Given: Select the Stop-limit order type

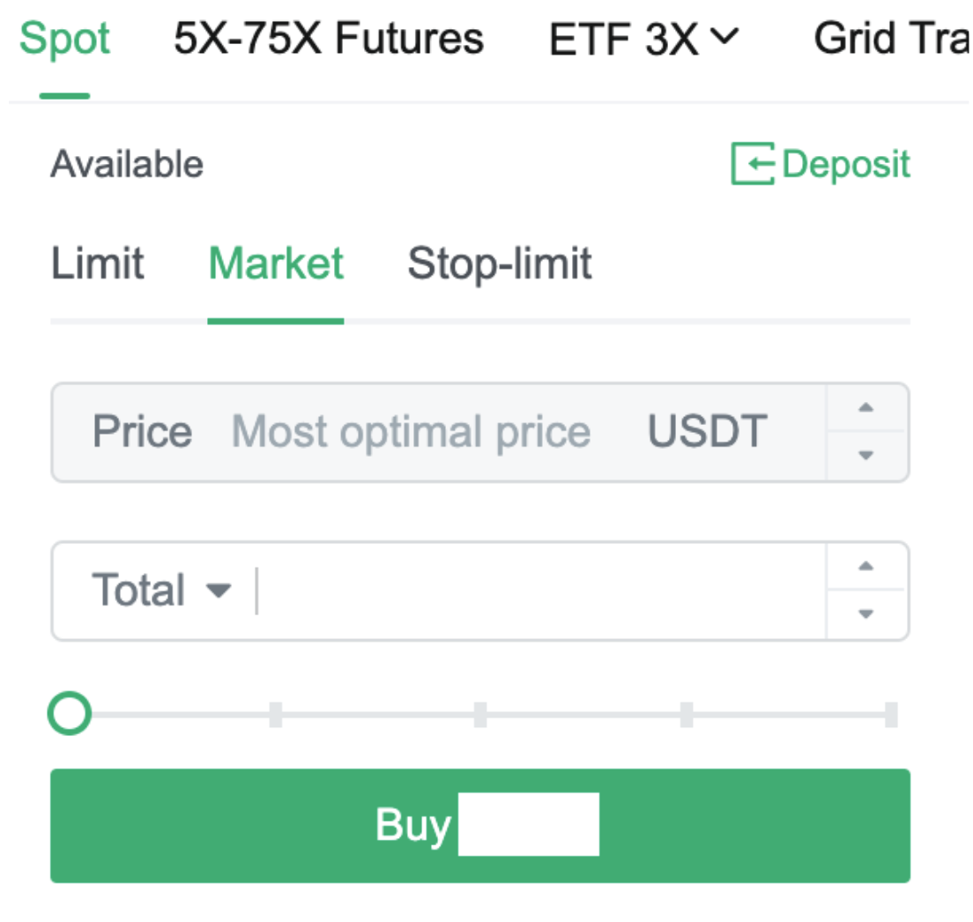Looking at the screenshot, I should pyautogui.click(x=500, y=264).
